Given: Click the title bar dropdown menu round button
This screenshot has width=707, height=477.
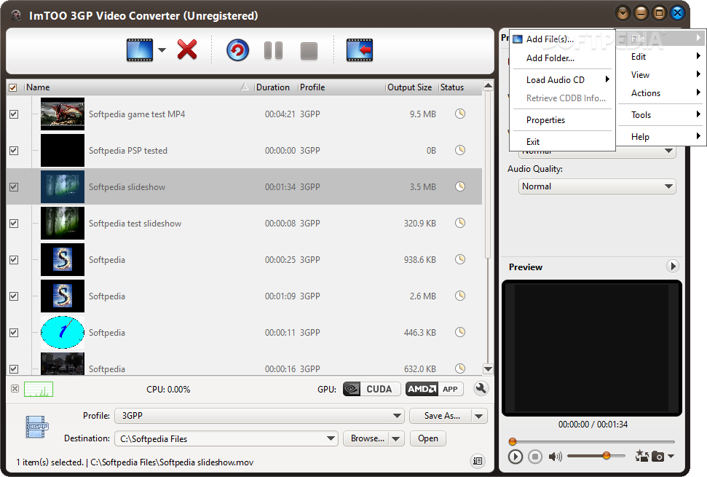Looking at the screenshot, I should pyautogui.click(x=623, y=13).
